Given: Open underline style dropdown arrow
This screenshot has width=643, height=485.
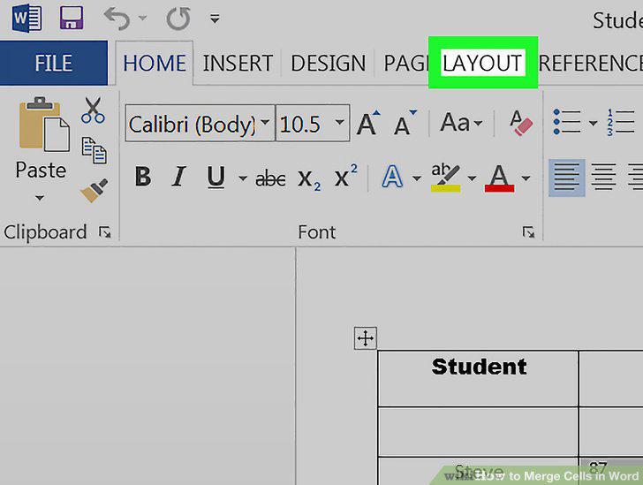Looking at the screenshot, I should 243,178.
